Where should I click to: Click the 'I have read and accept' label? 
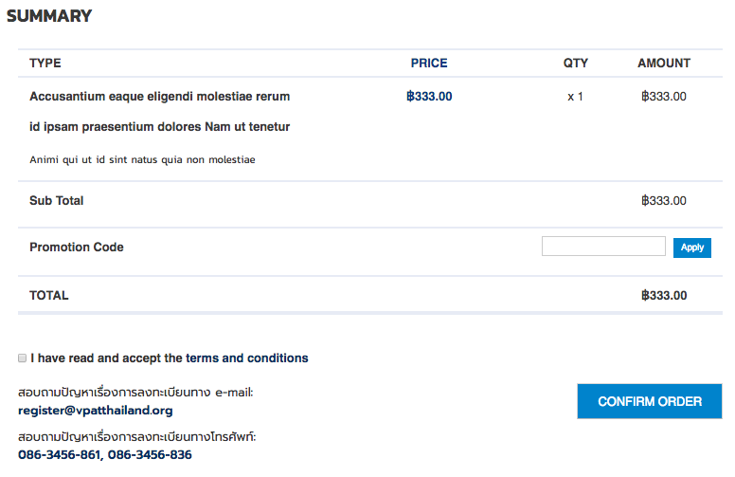(169, 358)
